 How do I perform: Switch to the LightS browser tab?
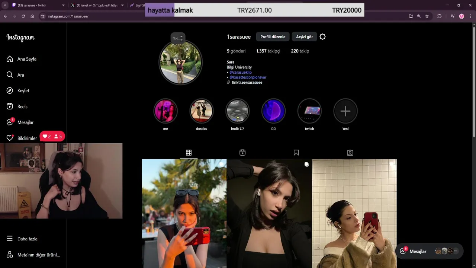(x=137, y=5)
